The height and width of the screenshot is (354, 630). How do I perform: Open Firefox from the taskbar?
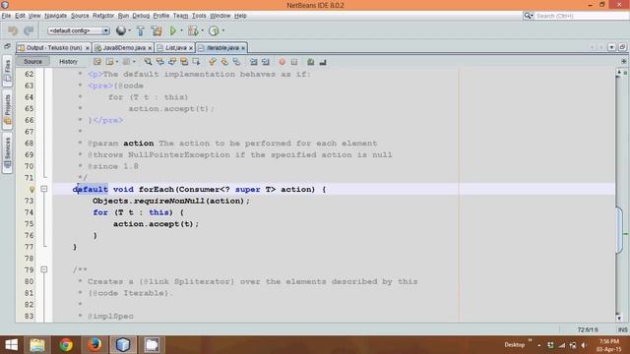(94, 345)
